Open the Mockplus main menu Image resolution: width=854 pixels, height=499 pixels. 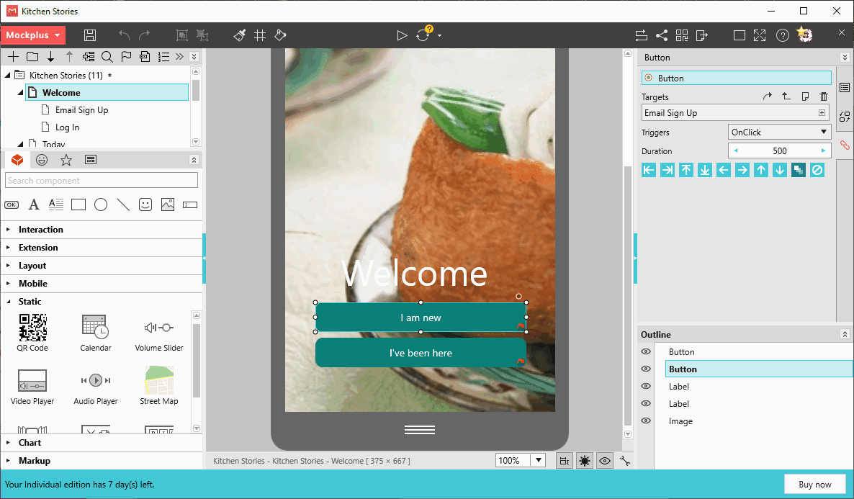[x=33, y=35]
